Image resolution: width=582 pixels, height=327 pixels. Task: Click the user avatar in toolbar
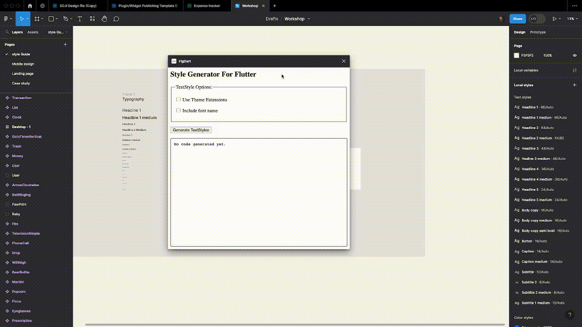(501, 19)
